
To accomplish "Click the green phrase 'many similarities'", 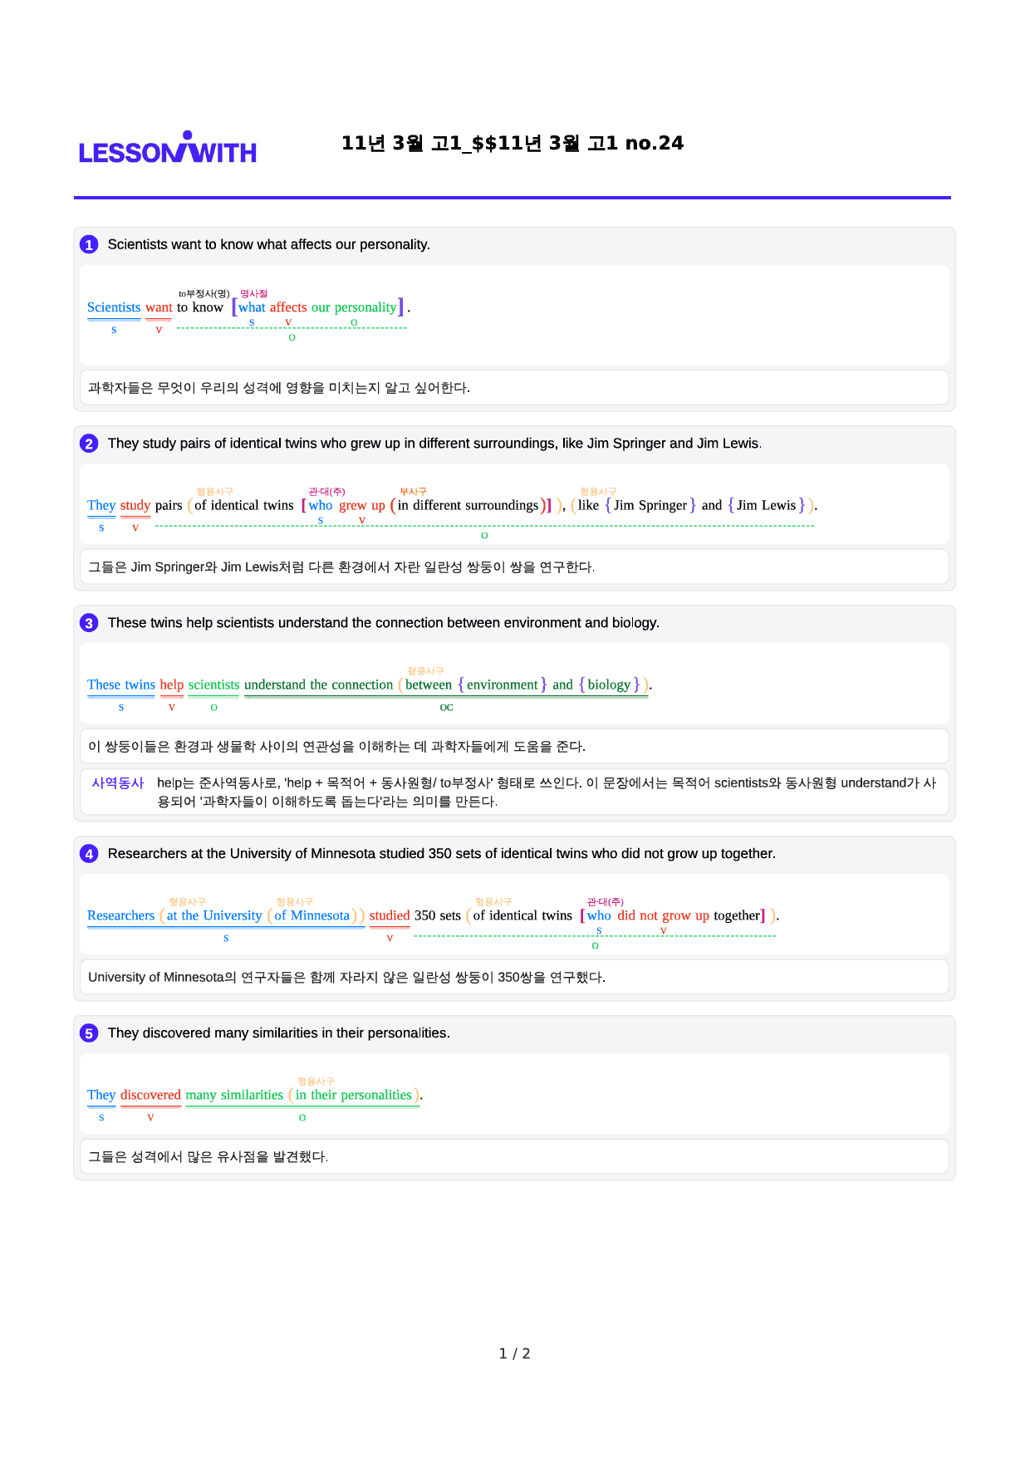I will point(234,1095).
